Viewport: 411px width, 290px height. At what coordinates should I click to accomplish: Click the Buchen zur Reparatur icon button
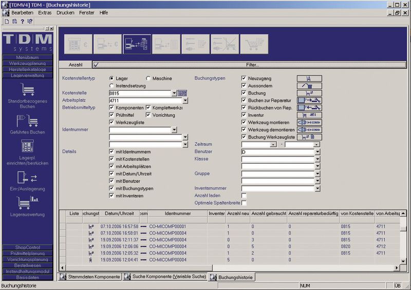(x=309, y=100)
